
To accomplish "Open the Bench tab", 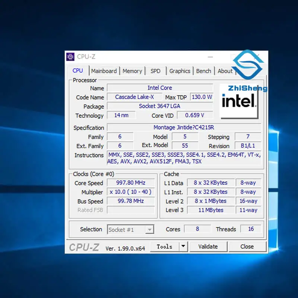I will pyautogui.click(x=203, y=71).
